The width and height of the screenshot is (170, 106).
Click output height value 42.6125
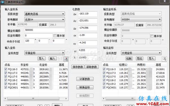pos(160,76)
